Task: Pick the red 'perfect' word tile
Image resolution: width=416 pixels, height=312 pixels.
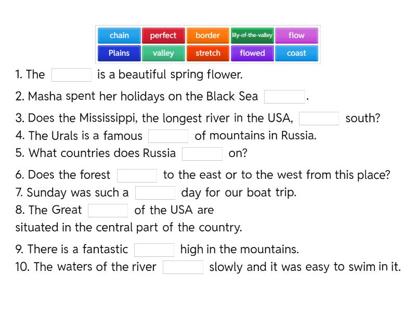Action: point(163,35)
